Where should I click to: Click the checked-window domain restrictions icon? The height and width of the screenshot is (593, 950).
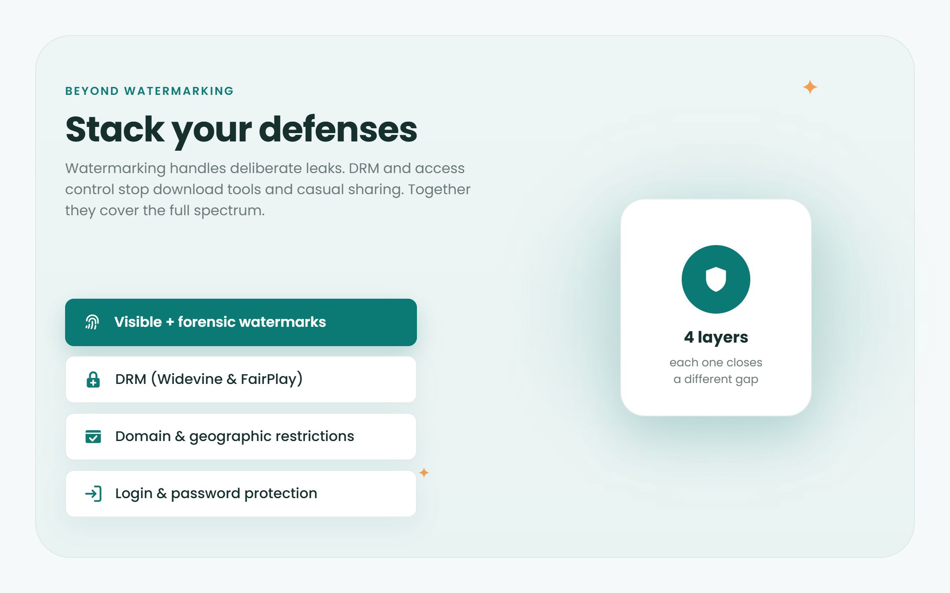coord(93,437)
